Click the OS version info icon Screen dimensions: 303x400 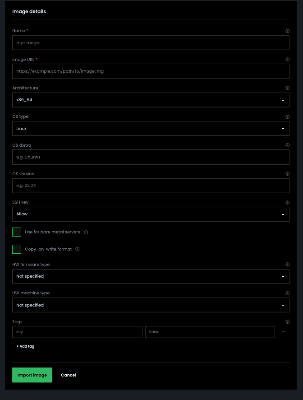(287, 174)
